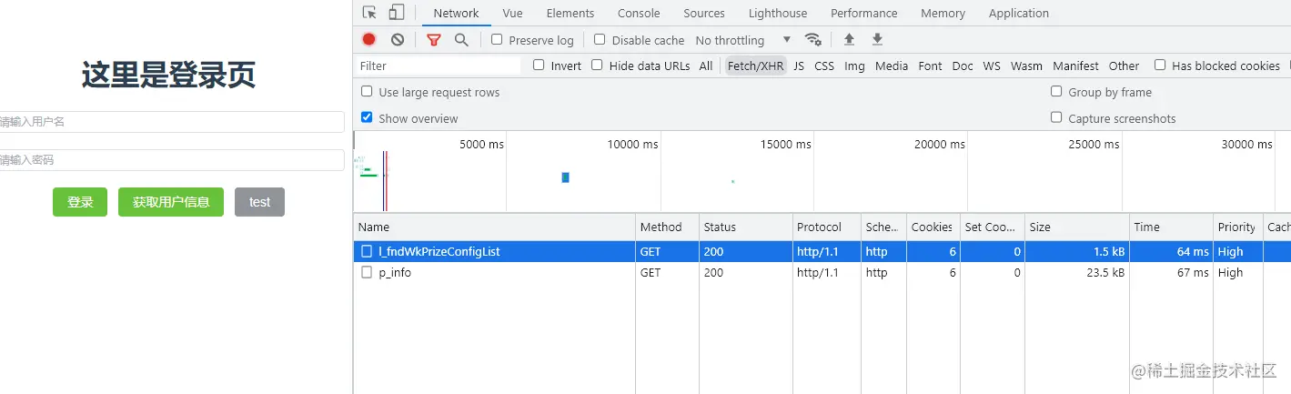Click the 获取用户信息 button

click(171, 202)
